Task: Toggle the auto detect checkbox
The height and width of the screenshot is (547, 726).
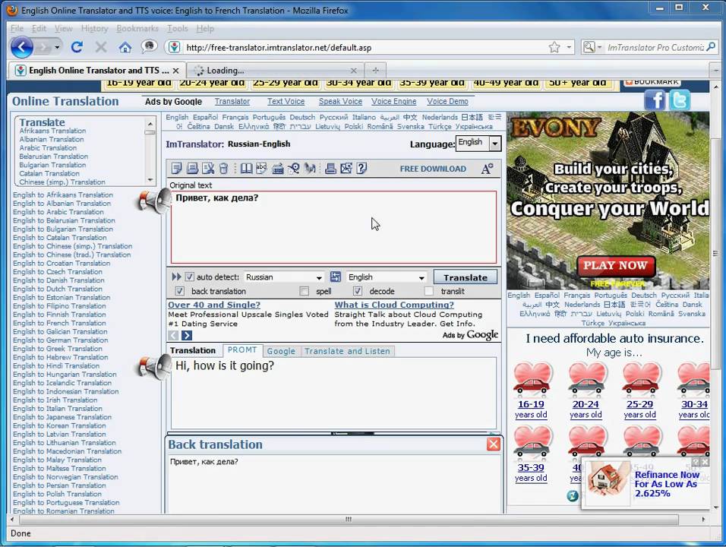Action: click(189, 277)
